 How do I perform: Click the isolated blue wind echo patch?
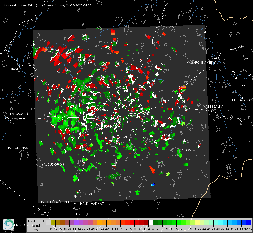[153, 184]
